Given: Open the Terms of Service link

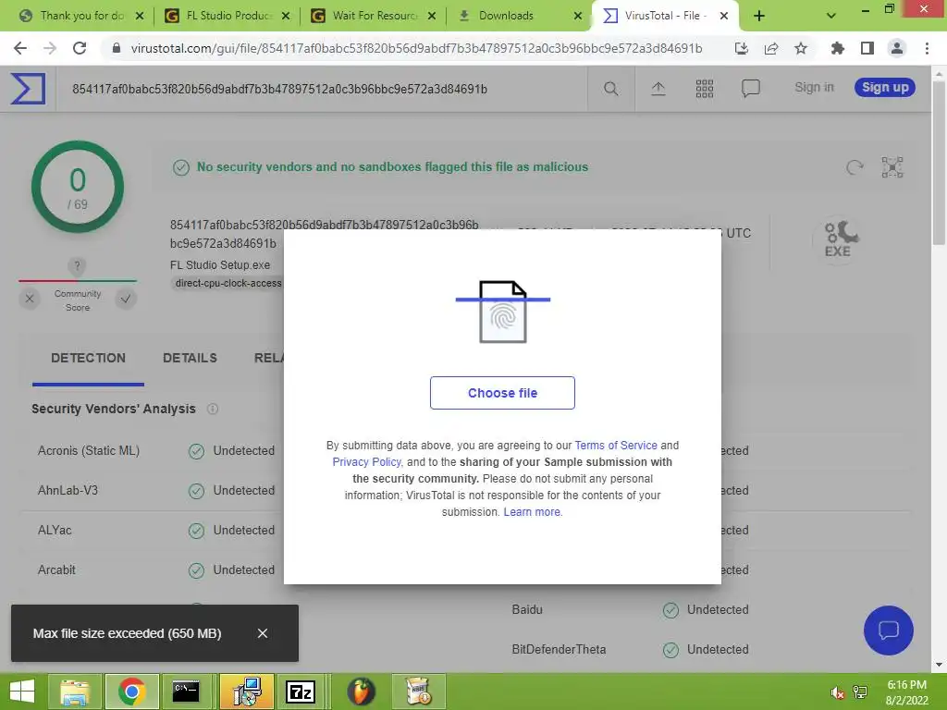Looking at the screenshot, I should point(616,445).
